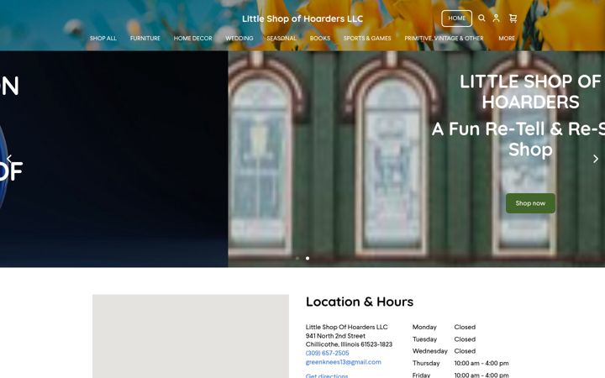The image size is (605, 378).
Task: Select the second carousel dot indicator
Action: click(x=308, y=258)
